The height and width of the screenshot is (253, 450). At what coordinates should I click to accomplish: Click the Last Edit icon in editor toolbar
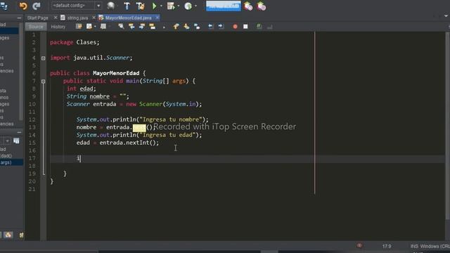coord(79,27)
